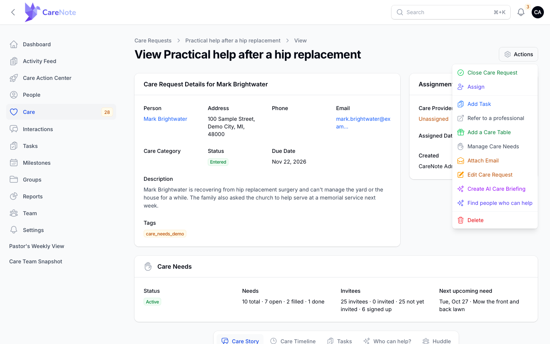
Task: Open the CA user avatar
Action: tap(538, 12)
